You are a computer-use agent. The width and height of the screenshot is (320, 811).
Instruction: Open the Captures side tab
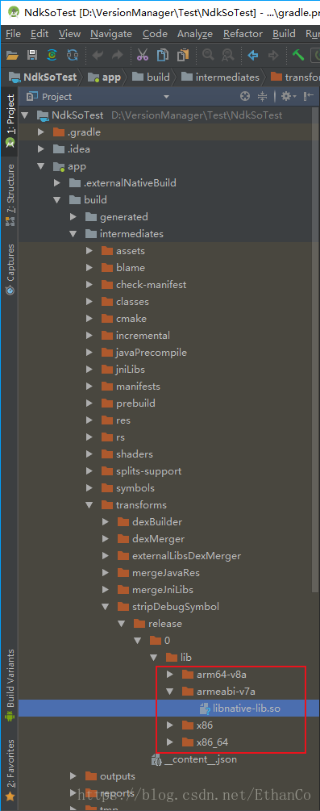pos(10,269)
